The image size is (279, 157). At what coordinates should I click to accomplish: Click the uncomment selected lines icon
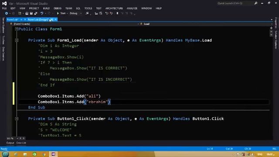(x=112, y=14)
